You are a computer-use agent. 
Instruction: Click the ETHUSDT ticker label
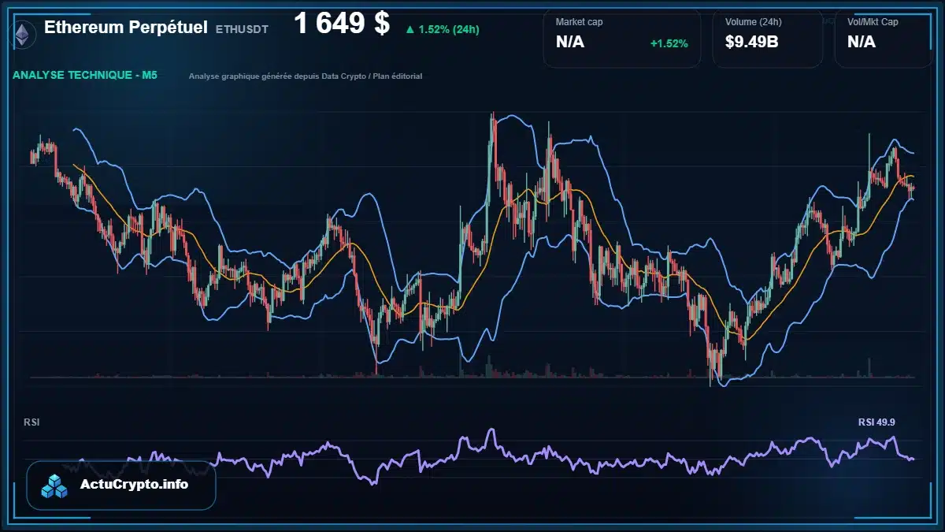click(x=242, y=29)
